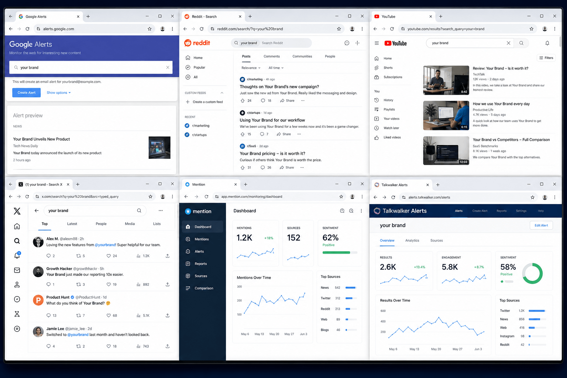This screenshot has width=567, height=378.
Task: Switch to Communities tab on Reddit
Action: coord(302,56)
